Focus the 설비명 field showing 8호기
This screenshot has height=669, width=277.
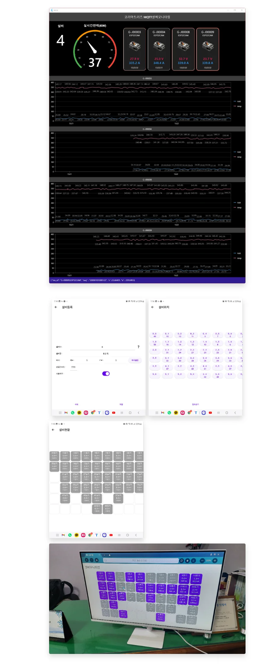[x=106, y=354]
